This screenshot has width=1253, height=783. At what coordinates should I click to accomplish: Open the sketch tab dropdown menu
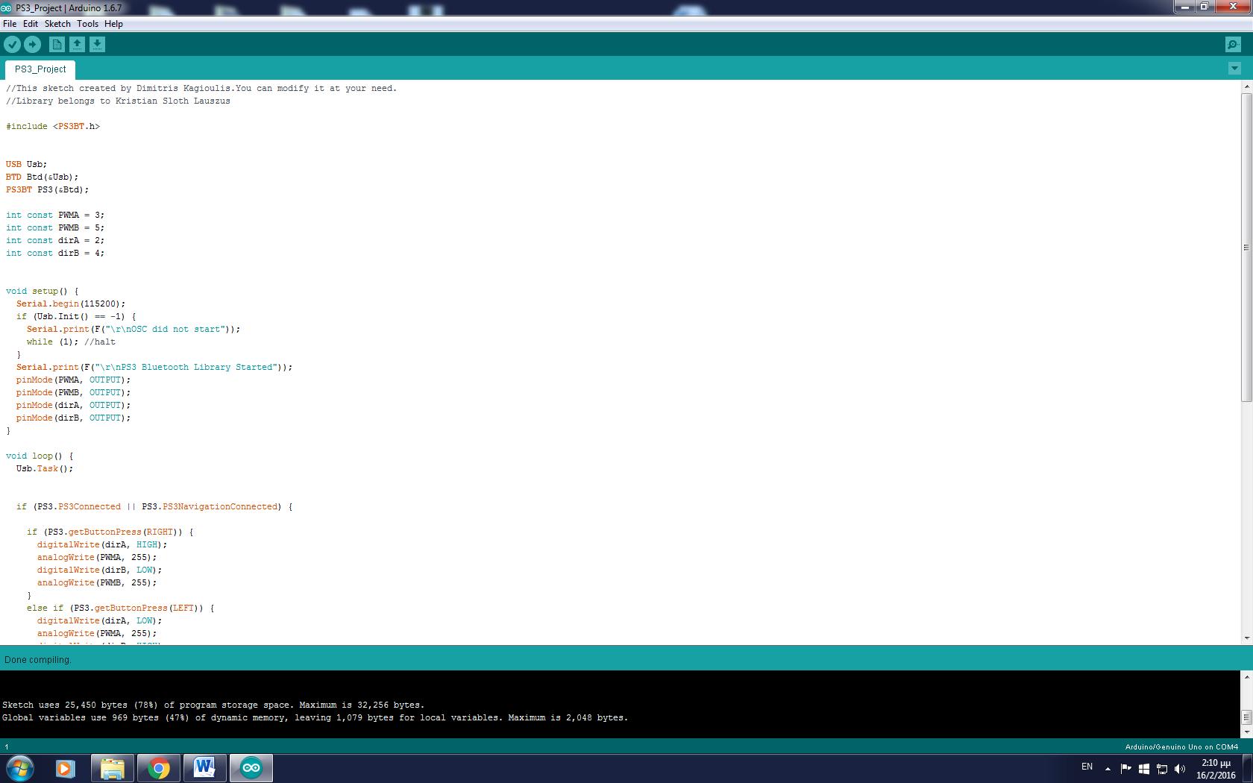click(1234, 69)
